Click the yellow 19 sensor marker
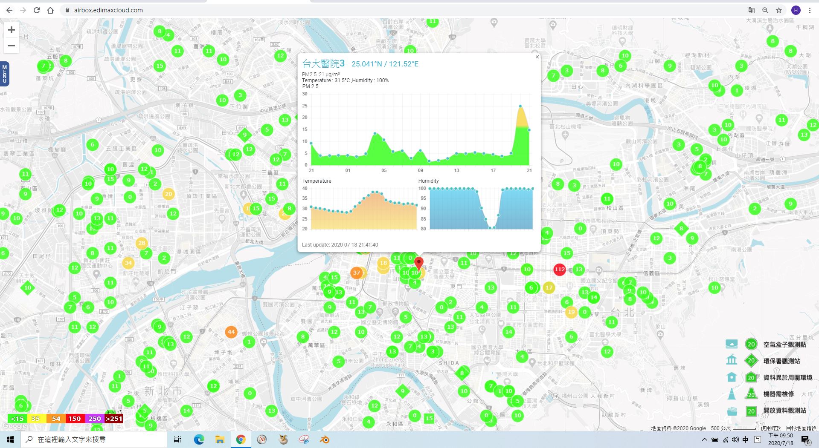 pos(571,312)
